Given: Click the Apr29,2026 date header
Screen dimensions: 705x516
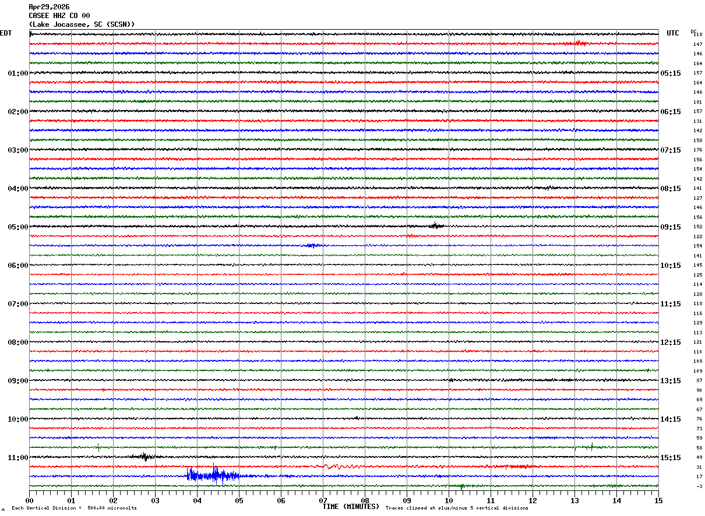Looking at the screenshot, I should [x=49, y=7].
